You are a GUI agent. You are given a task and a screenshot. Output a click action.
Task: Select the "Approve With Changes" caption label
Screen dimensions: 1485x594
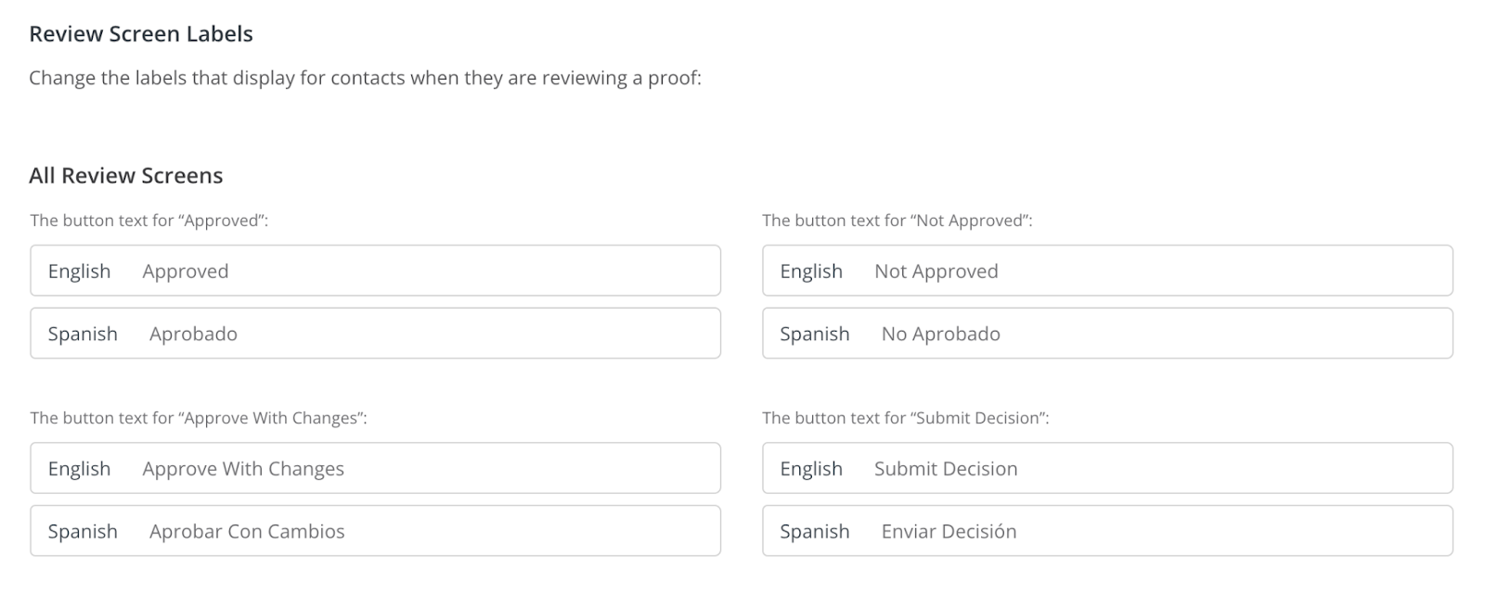pos(199,418)
